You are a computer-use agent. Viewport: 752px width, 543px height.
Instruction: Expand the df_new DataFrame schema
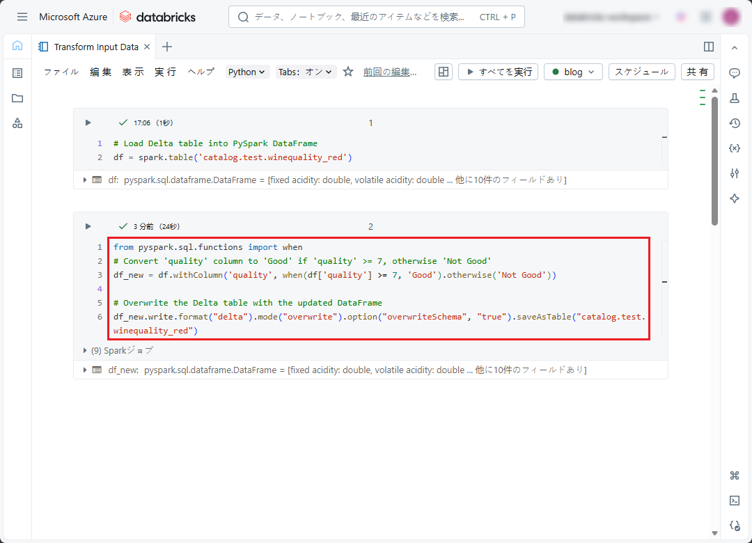click(x=86, y=370)
